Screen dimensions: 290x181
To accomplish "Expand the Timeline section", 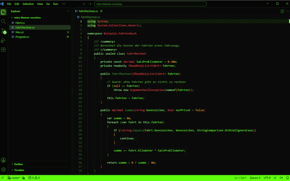I will click(x=40, y=170).
